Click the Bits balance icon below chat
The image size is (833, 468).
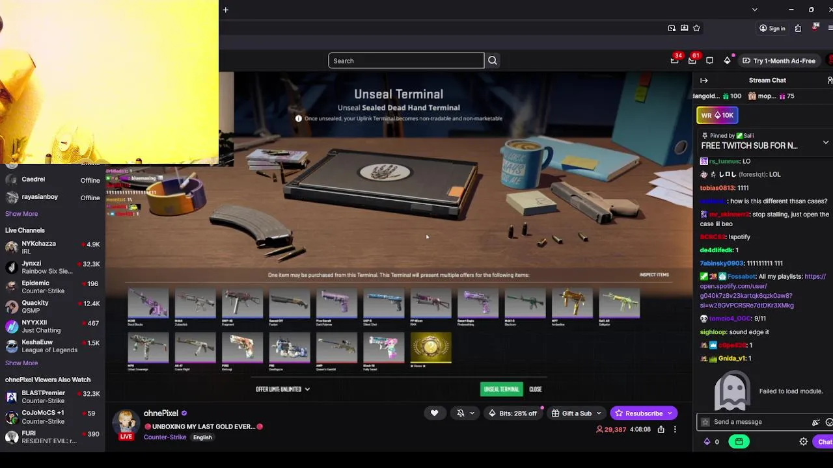pos(707,442)
